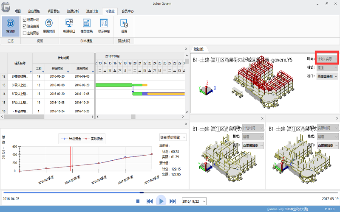Viewport: 340px width, 212px height.
Task: Close the 计划时间 bottom viewport
Action: (262, 118)
